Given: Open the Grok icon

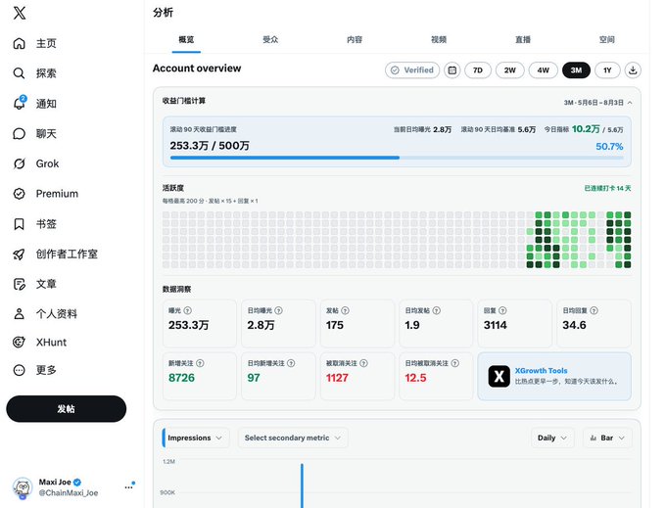Looking at the screenshot, I should coord(20,163).
